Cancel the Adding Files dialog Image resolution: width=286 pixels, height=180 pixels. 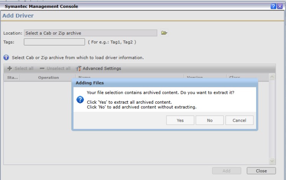239,120
